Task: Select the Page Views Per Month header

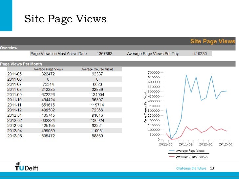Action: [118, 64]
